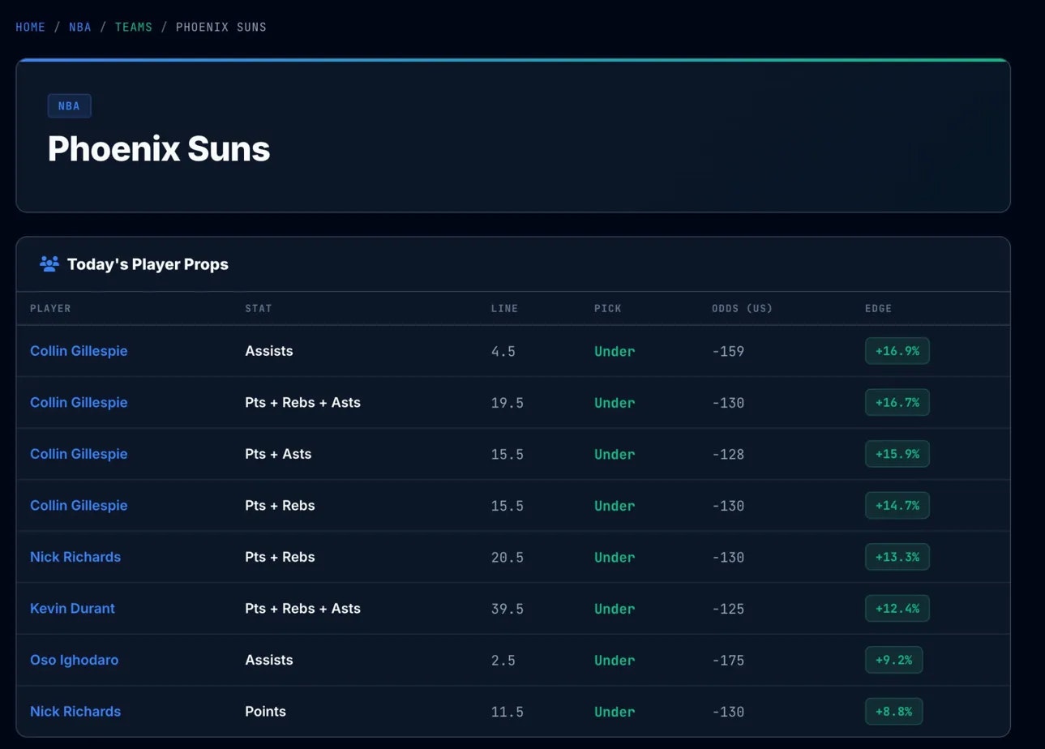Click the PICK column header
The height and width of the screenshot is (749, 1045).
608,308
